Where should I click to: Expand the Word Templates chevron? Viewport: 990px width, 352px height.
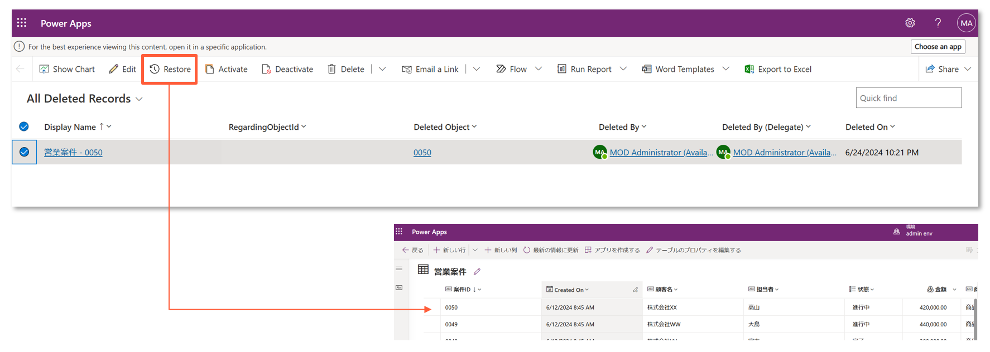click(x=726, y=69)
